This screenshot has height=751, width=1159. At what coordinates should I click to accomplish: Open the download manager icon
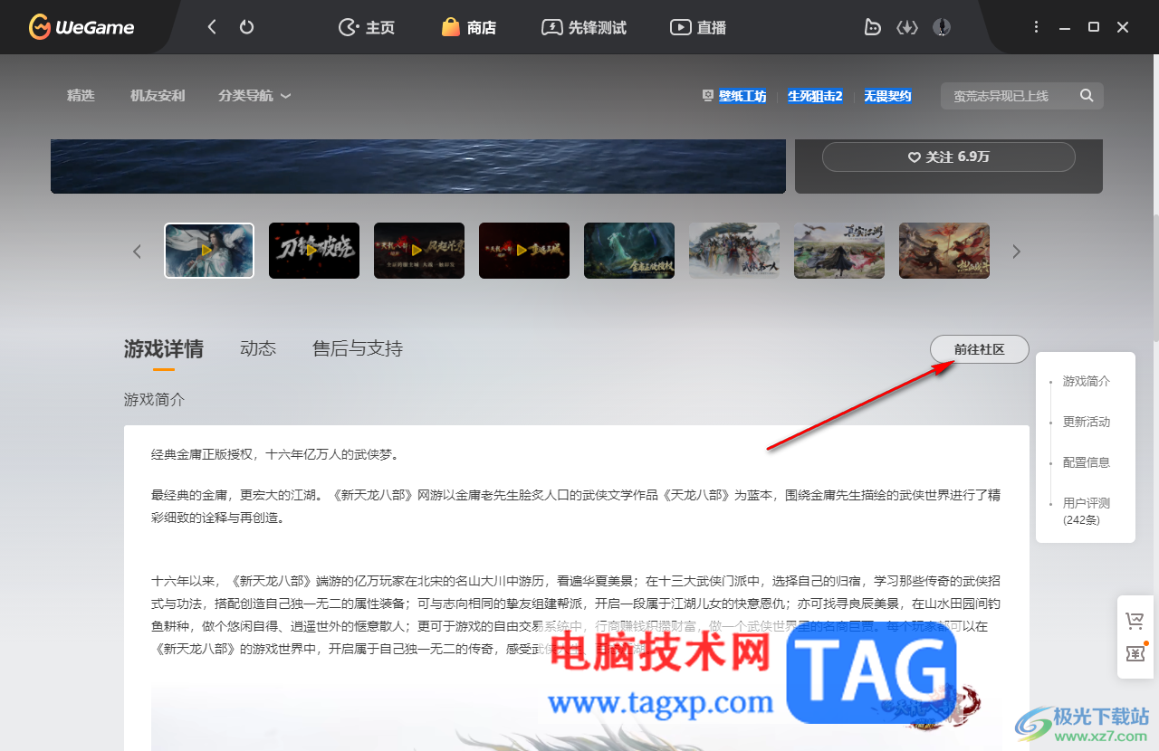tap(907, 27)
